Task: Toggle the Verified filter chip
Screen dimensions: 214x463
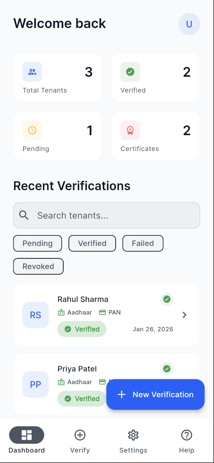Action: tap(92, 243)
